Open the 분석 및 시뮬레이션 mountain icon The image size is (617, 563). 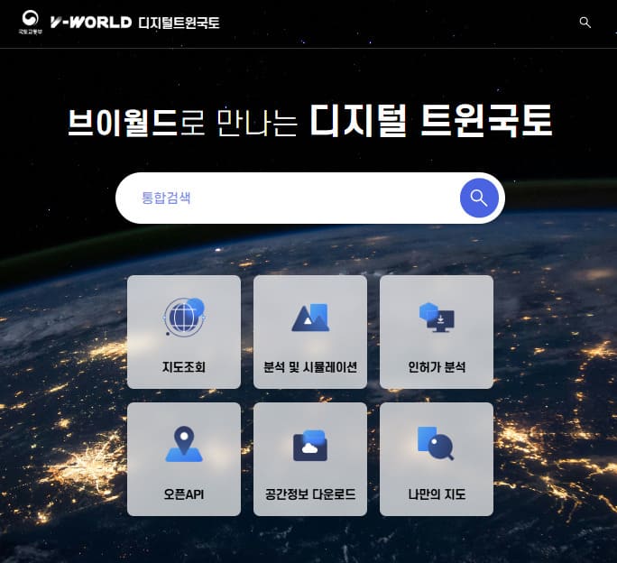[x=310, y=318]
